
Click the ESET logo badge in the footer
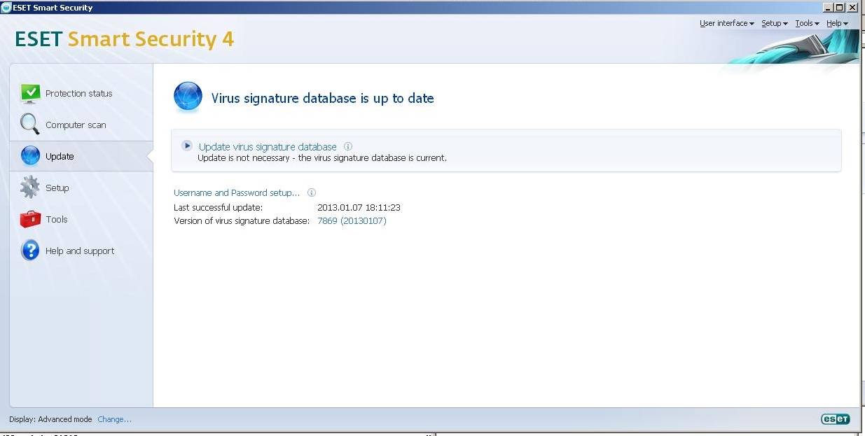[x=835, y=419]
